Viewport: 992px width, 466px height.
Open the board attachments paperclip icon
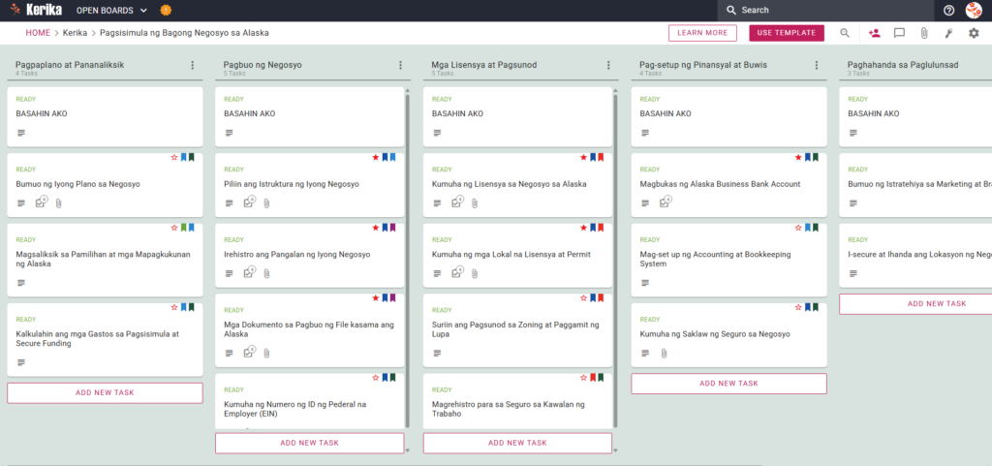(923, 33)
